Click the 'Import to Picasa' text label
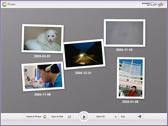 [34, 117]
